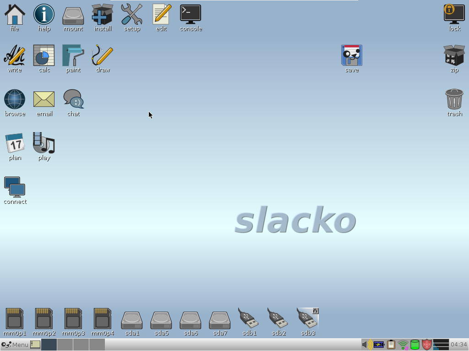The image size is (469, 351).
Task: Launch the mount drive tool
Action: [x=73, y=16]
